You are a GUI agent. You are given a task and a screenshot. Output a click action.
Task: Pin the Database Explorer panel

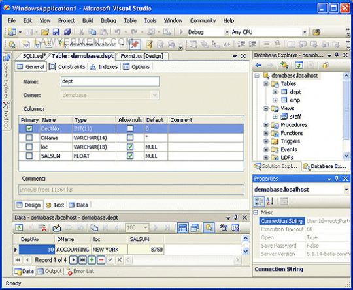tap(337, 55)
